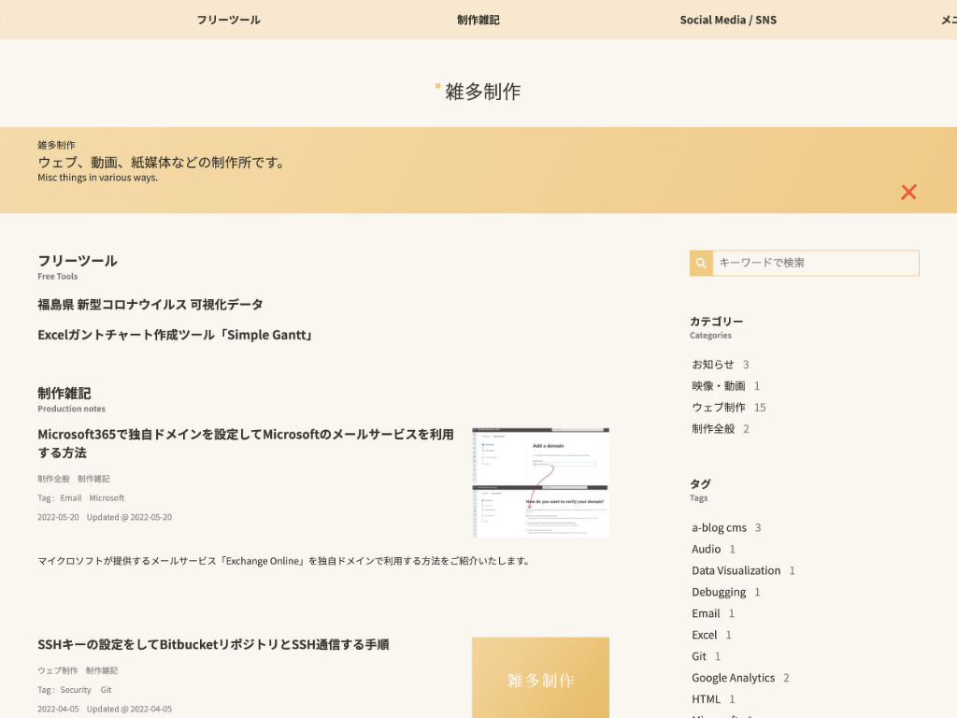
Task: Open the SSH key Bitbucket article title
Action: [213, 645]
